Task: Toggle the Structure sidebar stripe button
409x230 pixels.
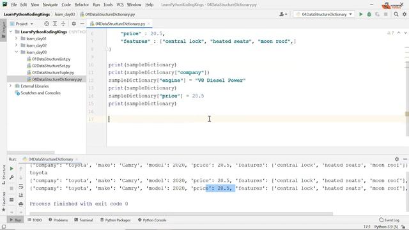Action: click(x=4, y=174)
